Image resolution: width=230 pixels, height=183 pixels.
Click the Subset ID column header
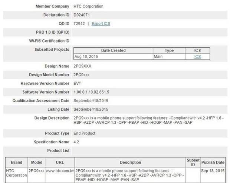pos(193,163)
